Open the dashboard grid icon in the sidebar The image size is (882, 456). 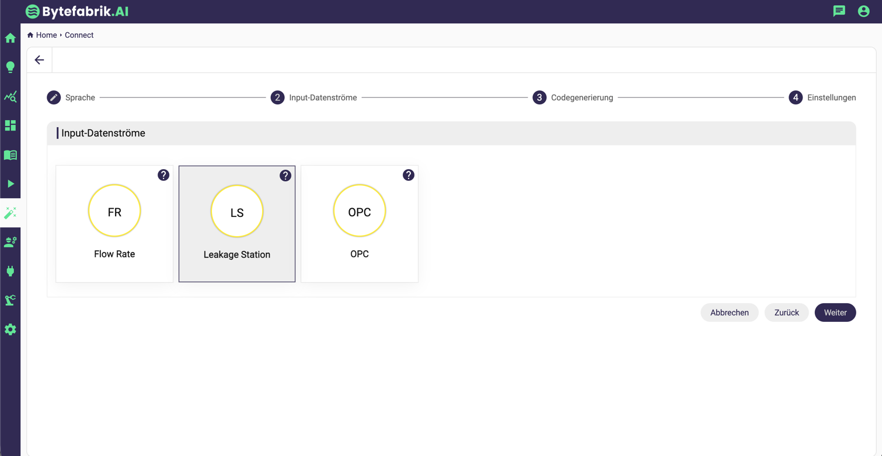10,125
